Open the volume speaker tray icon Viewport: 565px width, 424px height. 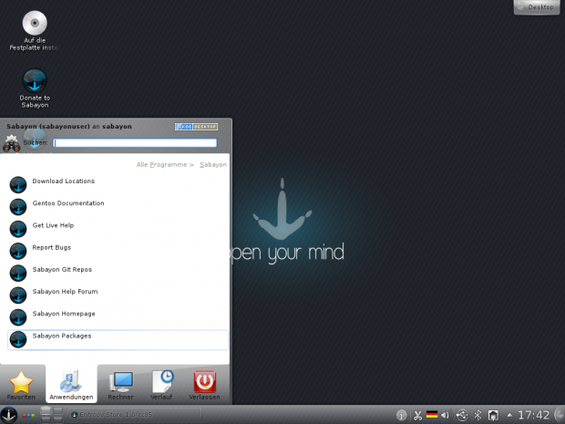(446, 415)
